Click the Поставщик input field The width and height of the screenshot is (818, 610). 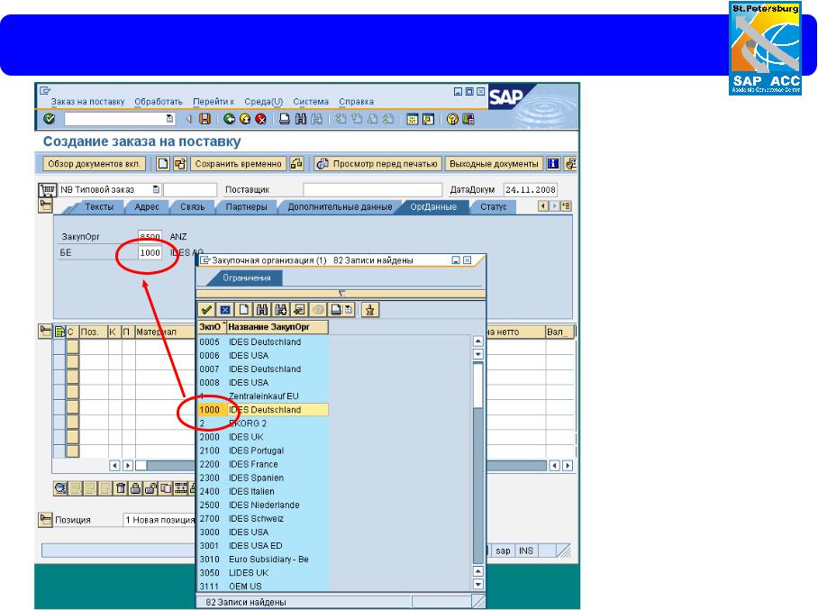click(x=372, y=189)
